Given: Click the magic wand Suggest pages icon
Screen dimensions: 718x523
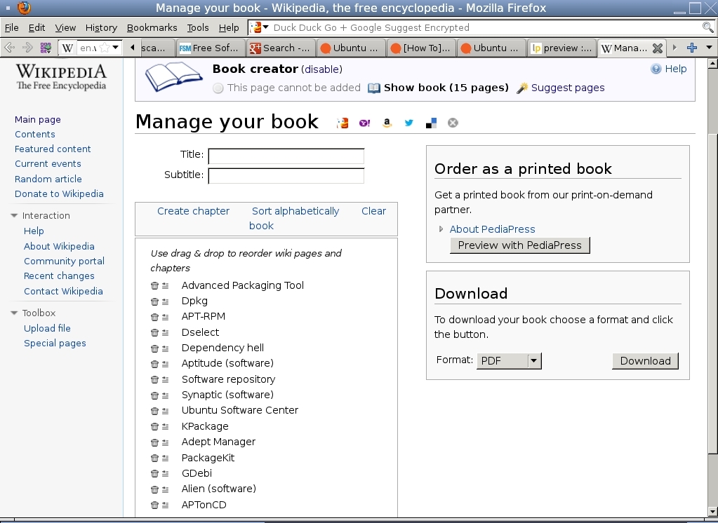Looking at the screenshot, I should pyautogui.click(x=522, y=88).
